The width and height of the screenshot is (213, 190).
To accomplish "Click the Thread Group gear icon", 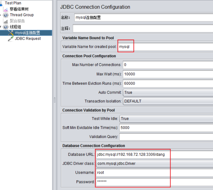I will (x=6, y=15).
